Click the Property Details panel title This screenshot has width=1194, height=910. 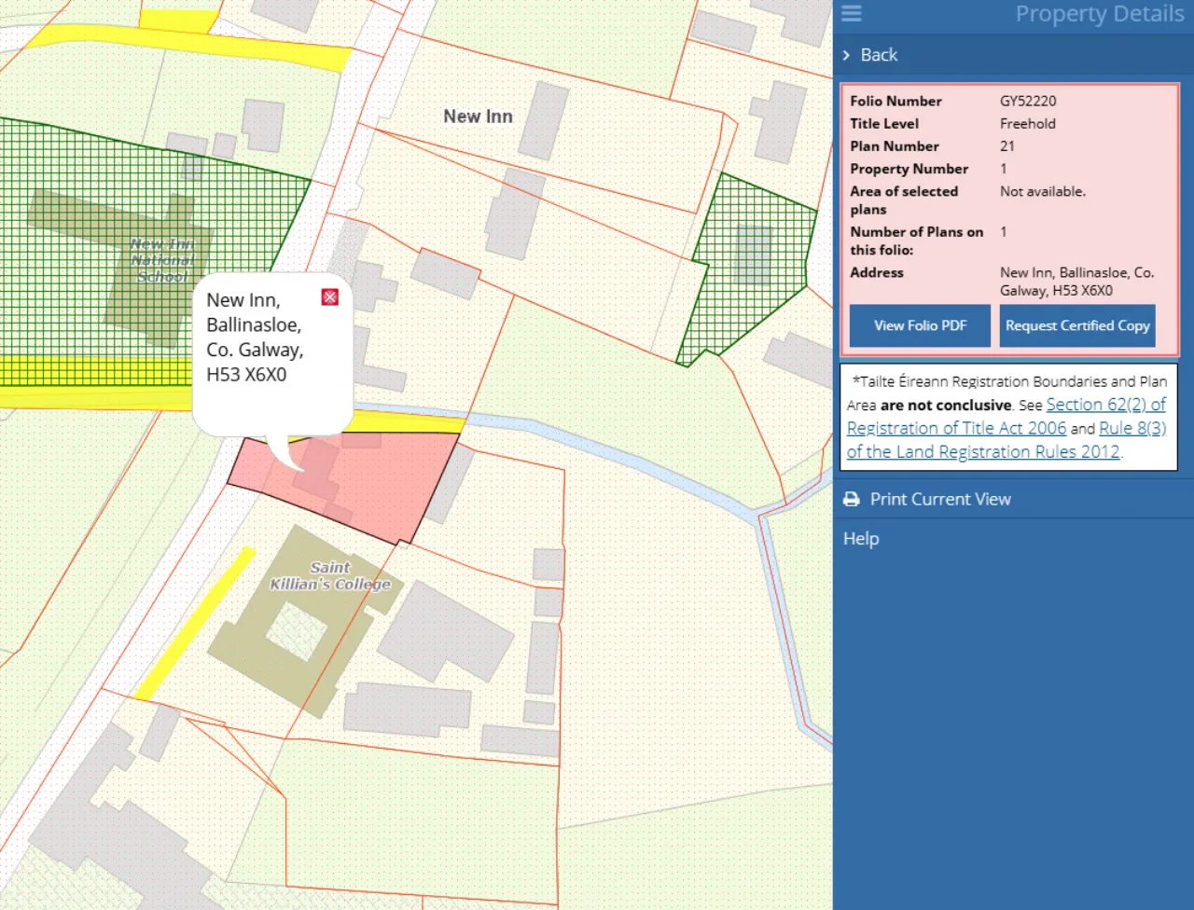point(1099,14)
